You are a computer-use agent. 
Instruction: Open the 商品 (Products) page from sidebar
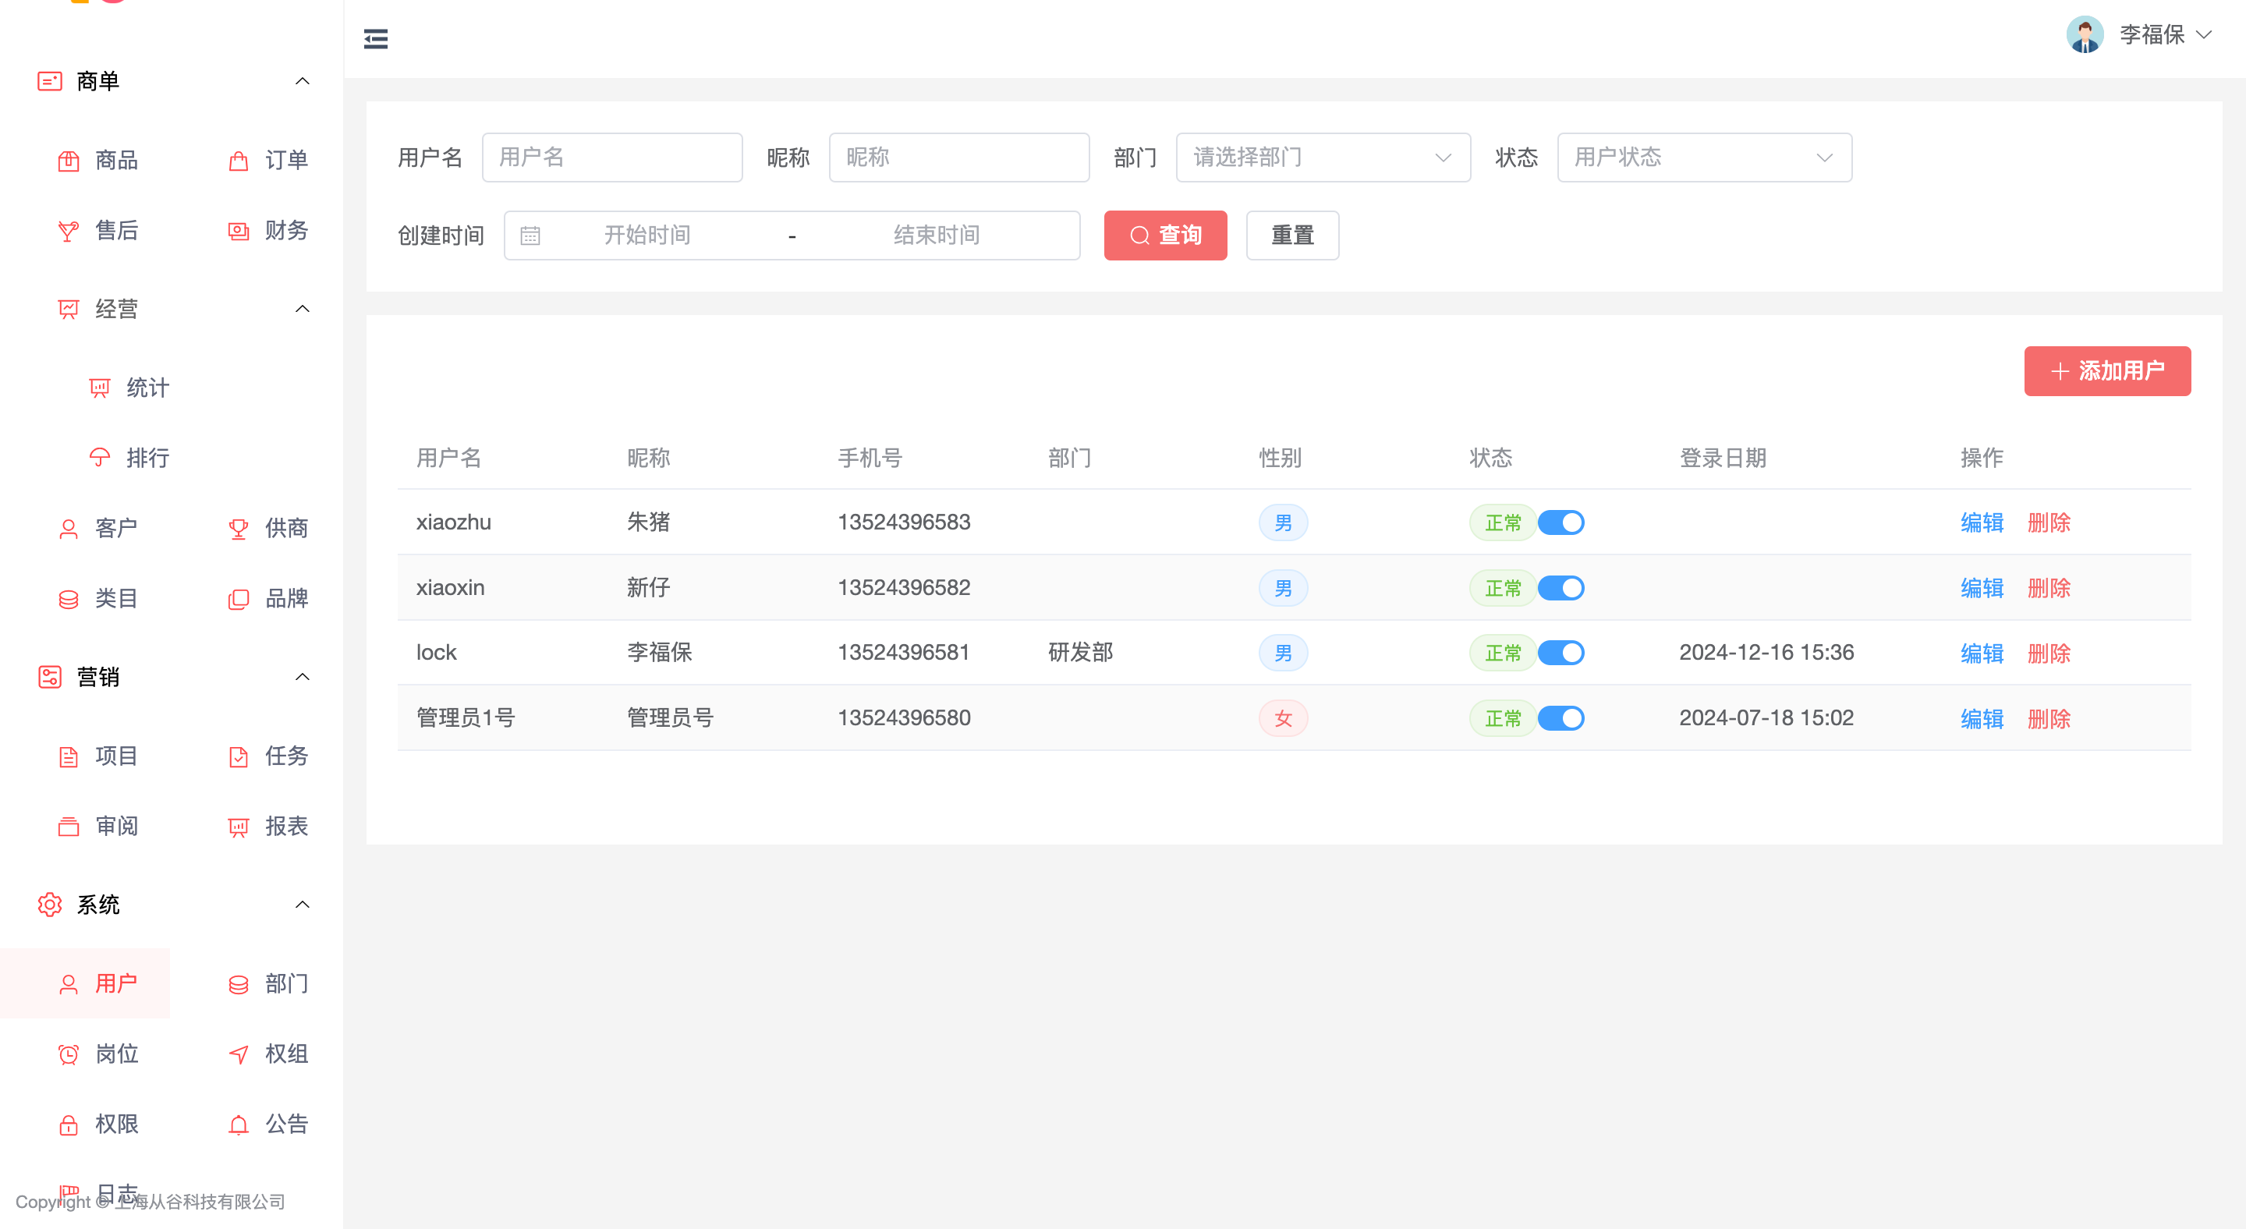pyautogui.click(x=116, y=161)
